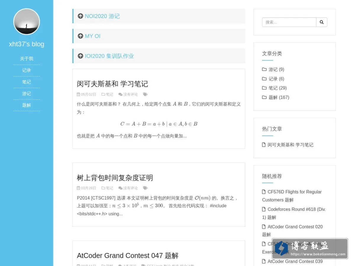Open 没有评论 link under 树上背包 post
This screenshot has width=355, height=266.
click(130, 188)
